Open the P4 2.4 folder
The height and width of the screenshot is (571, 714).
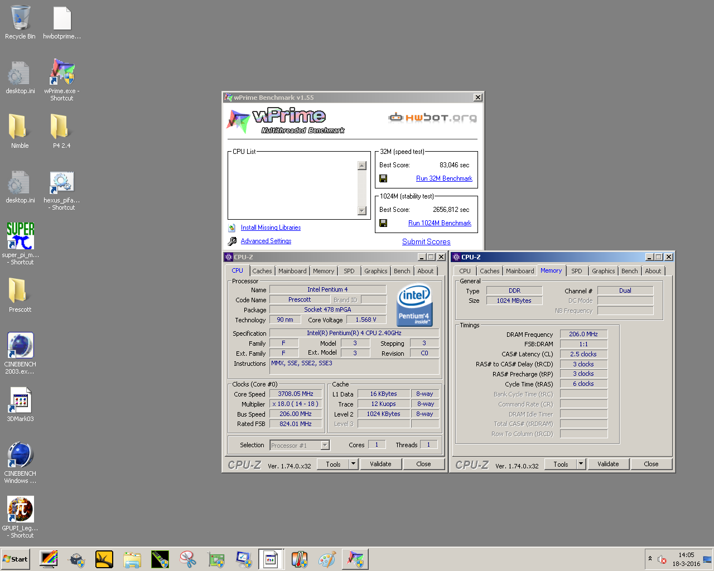62,131
